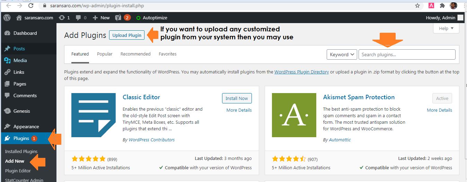Click the Upload Plugin button

coord(127,35)
